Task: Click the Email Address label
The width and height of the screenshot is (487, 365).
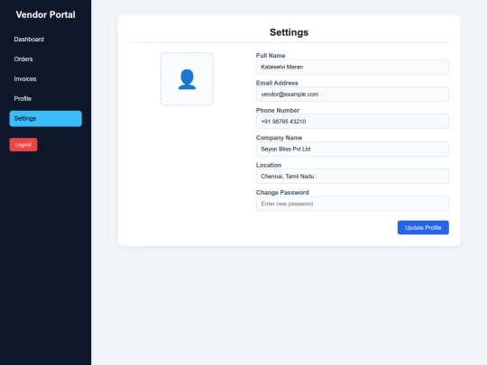Action: (x=277, y=83)
